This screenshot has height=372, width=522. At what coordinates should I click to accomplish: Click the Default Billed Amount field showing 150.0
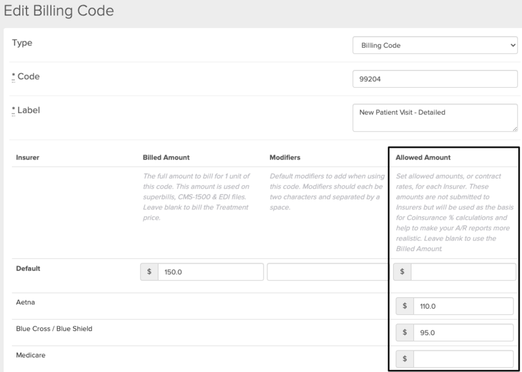coord(210,272)
